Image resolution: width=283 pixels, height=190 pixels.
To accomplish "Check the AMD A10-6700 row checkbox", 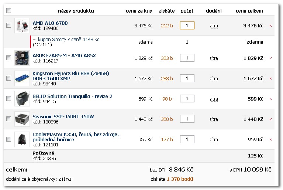I will pyautogui.click(x=9, y=26).
